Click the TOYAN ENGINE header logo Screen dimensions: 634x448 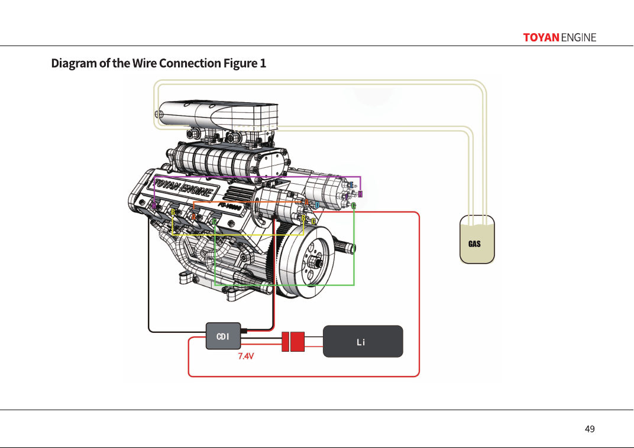coord(559,38)
